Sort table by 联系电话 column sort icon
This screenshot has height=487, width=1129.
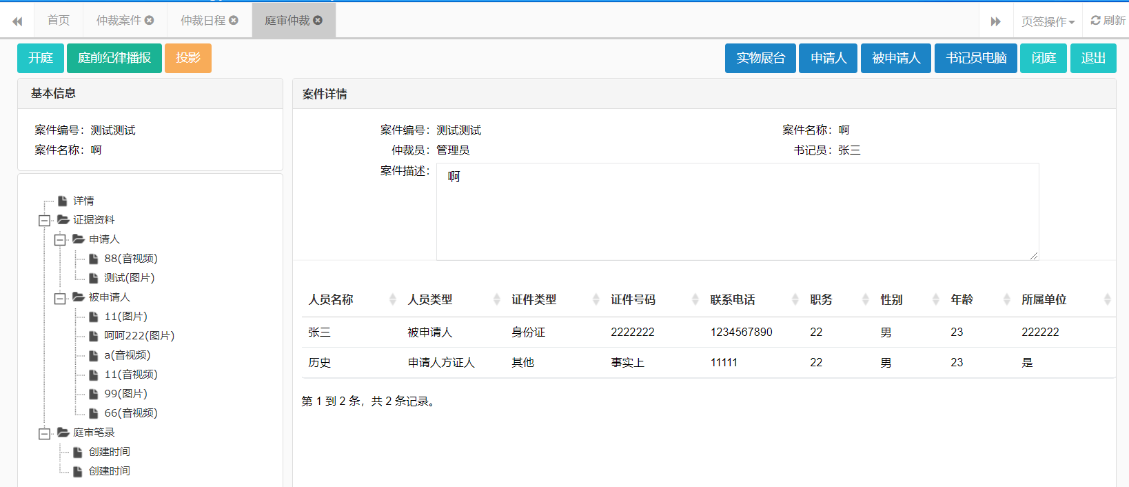[795, 299]
